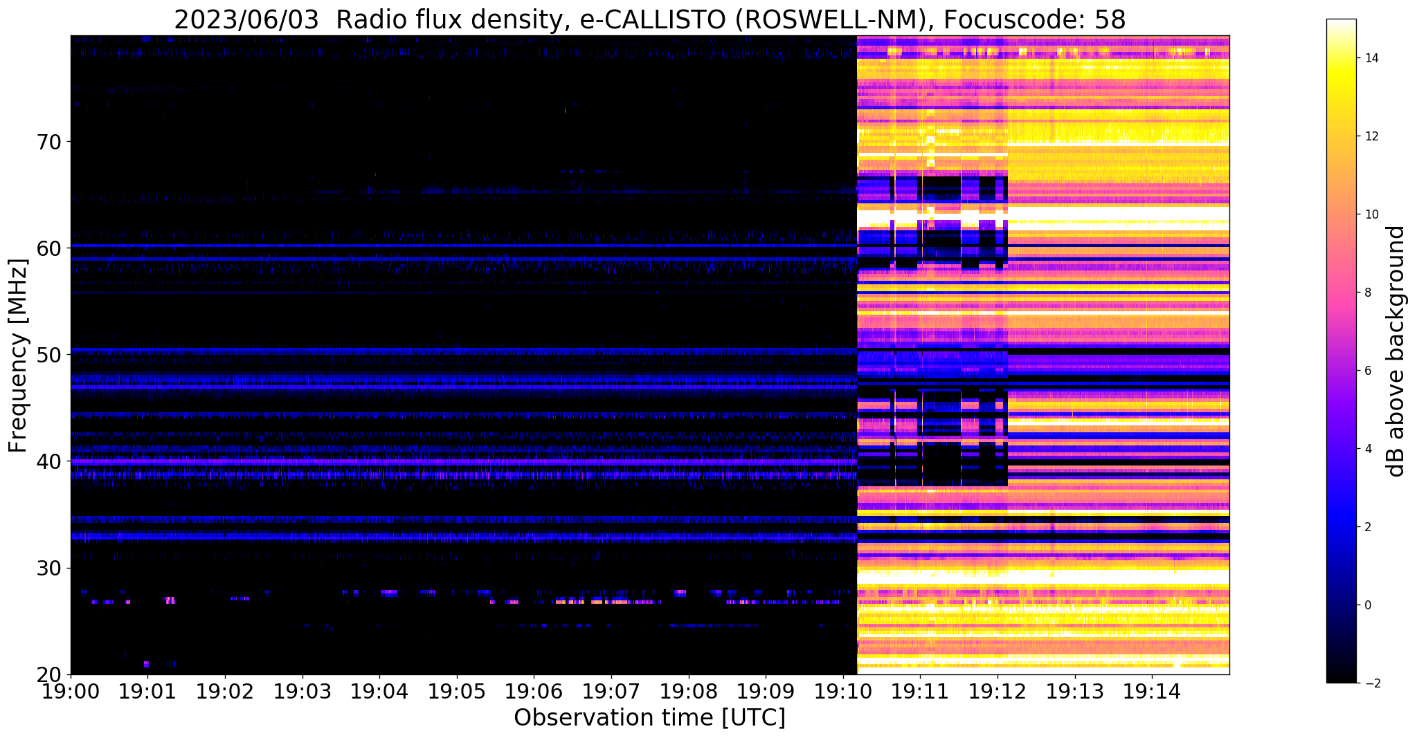1417x738 pixels.
Task: Click the 30 MHz frequency tick label
Action: click(49, 568)
